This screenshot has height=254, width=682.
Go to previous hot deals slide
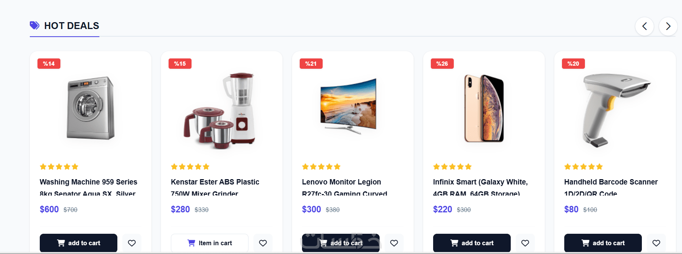pos(645,26)
